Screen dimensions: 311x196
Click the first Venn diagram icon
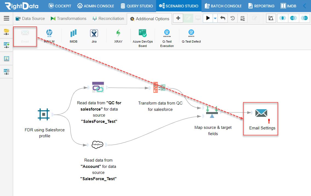283,18
